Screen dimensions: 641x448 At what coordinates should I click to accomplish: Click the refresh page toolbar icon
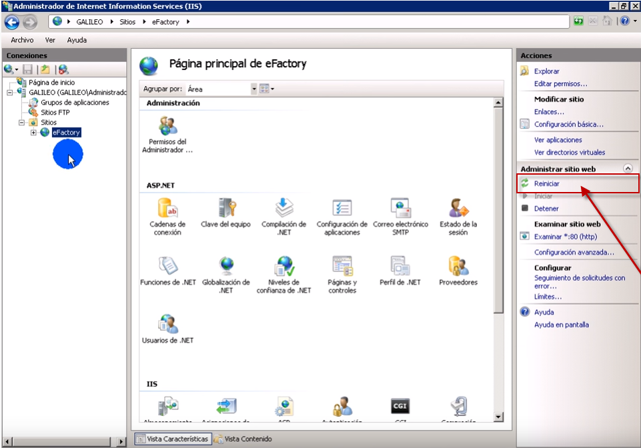click(x=578, y=21)
